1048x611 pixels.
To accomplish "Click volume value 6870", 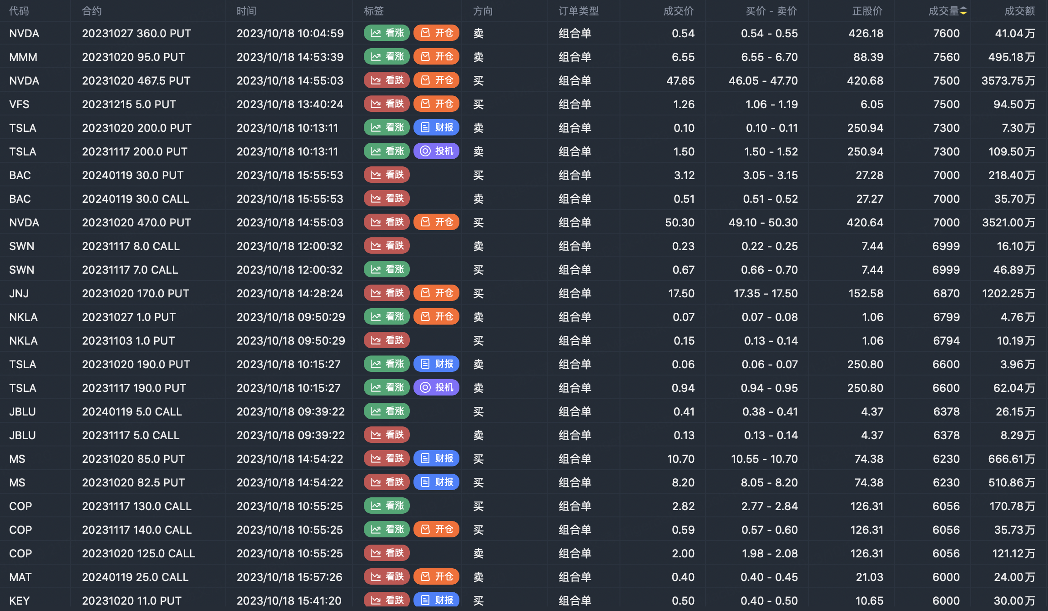I will pos(947,293).
